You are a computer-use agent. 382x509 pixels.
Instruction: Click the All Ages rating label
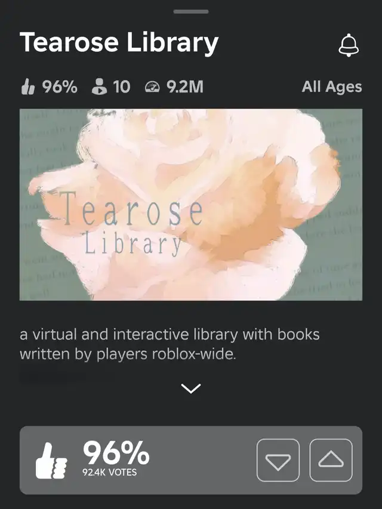(332, 87)
